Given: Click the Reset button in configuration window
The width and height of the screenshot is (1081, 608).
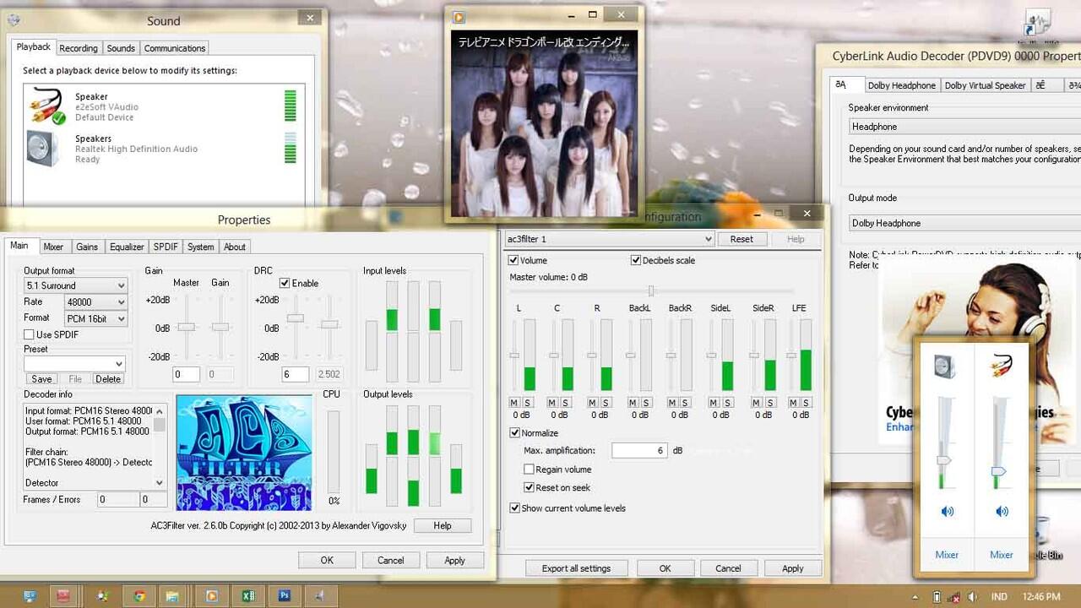Looking at the screenshot, I should 741,239.
